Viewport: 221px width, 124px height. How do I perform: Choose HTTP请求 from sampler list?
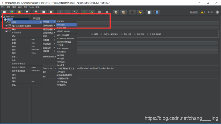coord(66,25)
